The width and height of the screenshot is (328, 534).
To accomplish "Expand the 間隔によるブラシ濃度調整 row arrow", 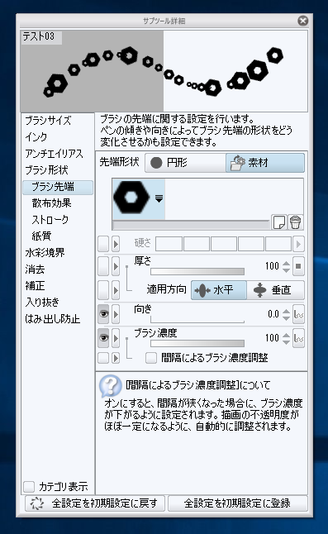I will (116, 358).
